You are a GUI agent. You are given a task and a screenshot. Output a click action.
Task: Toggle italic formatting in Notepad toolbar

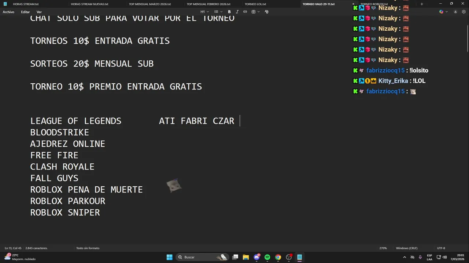coord(237,12)
